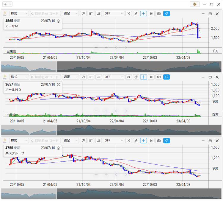223x201 pixels.
Task: Toggle left-aligned list icon in middle chart toolbar
Action: [91, 77]
